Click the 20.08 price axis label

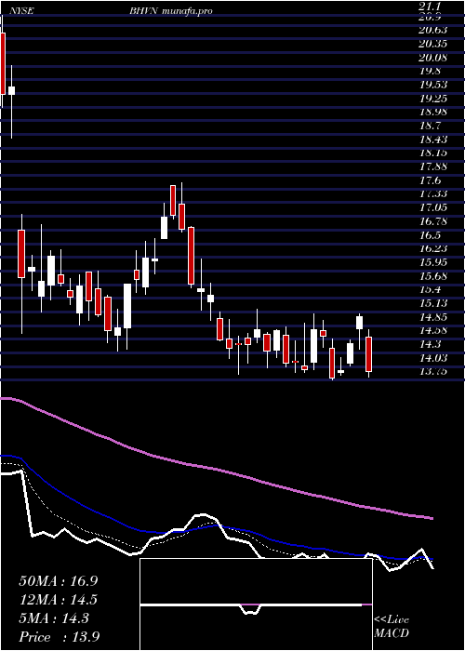tap(433, 58)
